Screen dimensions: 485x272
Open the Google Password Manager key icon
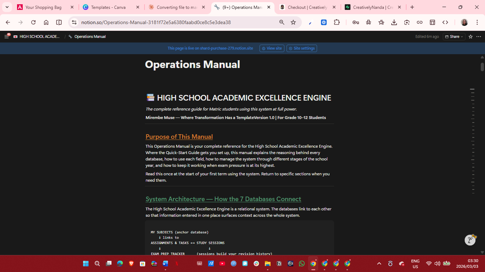pos(356,22)
